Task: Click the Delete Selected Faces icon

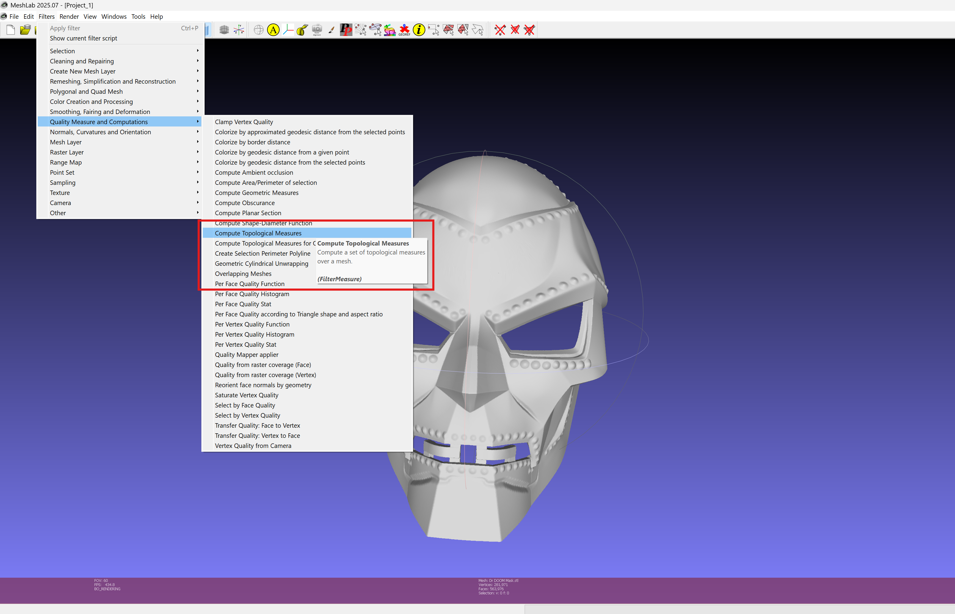Action: pyautogui.click(x=515, y=30)
